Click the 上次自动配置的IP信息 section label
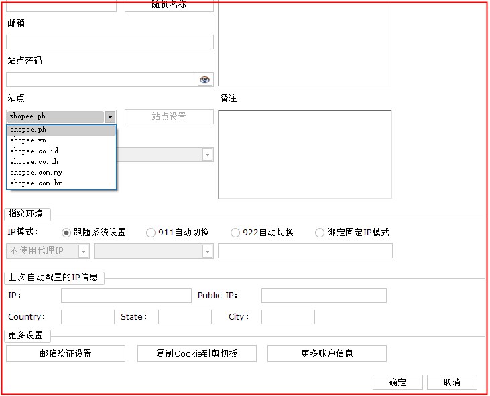Image resolution: width=490 pixels, height=396 pixels. click(x=53, y=278)
